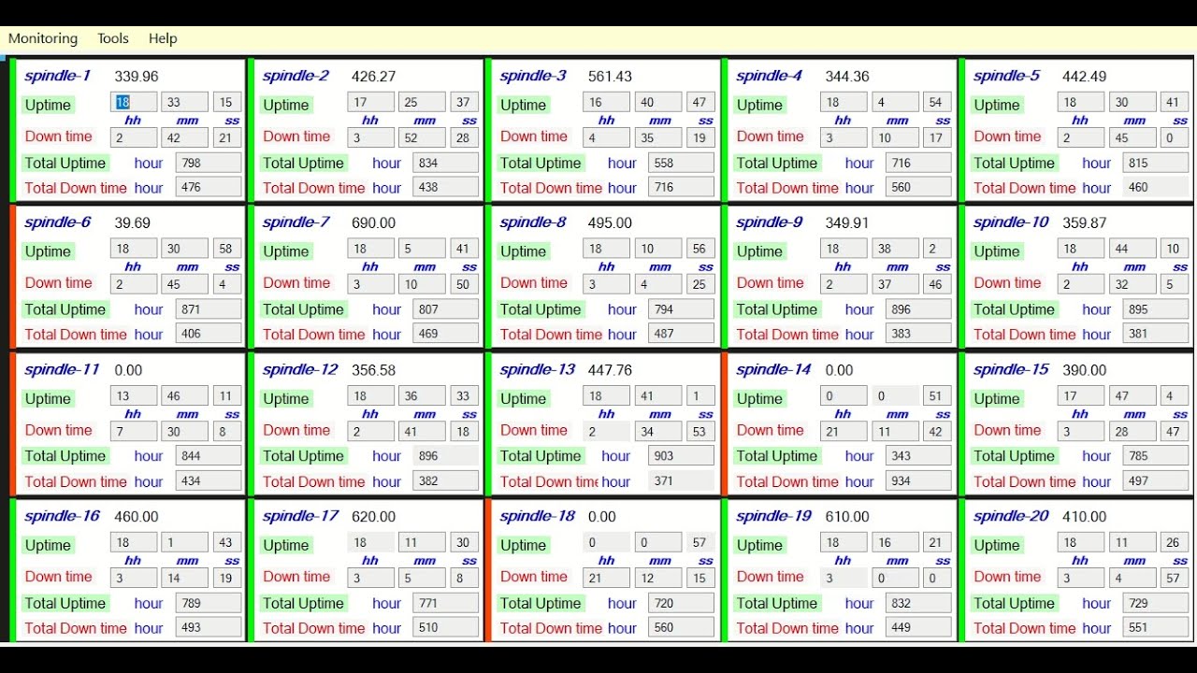
Task: Click spindle-3 Uptime minutes field 40
Action: click(658, 102)
